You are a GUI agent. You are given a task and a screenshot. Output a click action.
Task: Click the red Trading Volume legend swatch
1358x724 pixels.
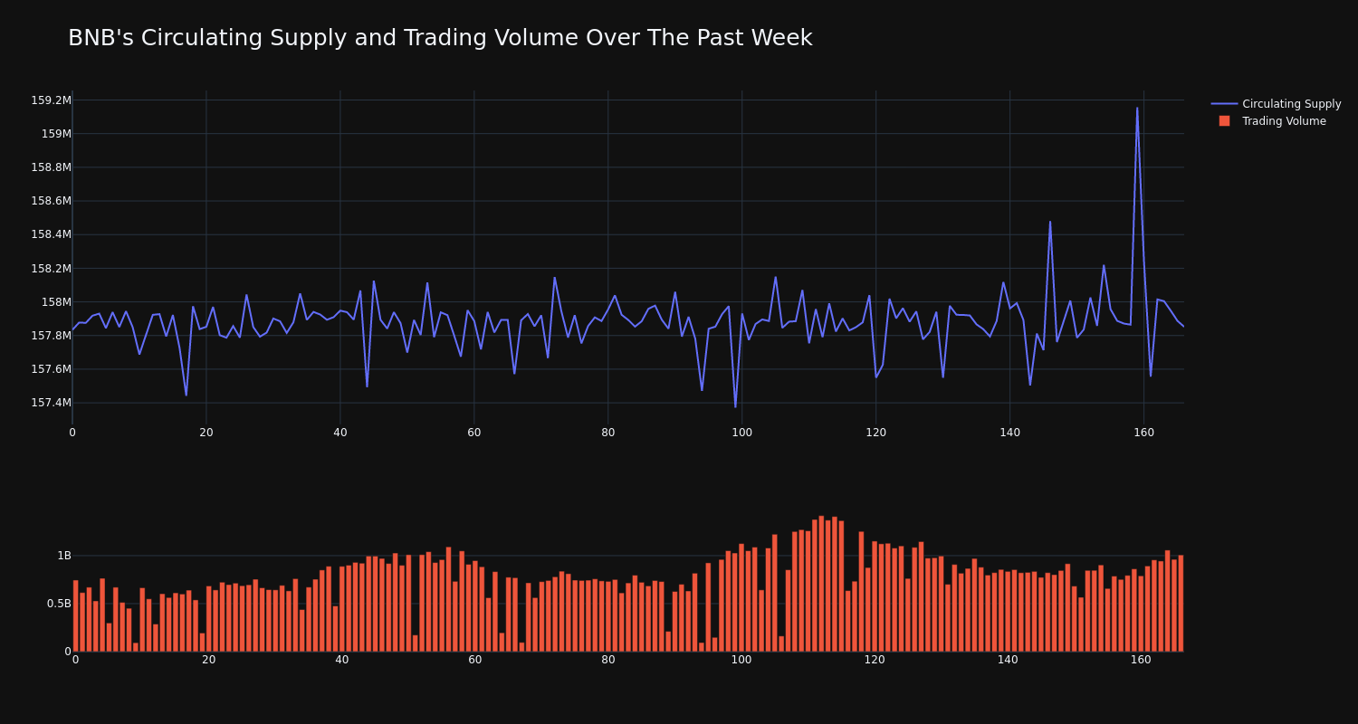(x=1224, y=121)
